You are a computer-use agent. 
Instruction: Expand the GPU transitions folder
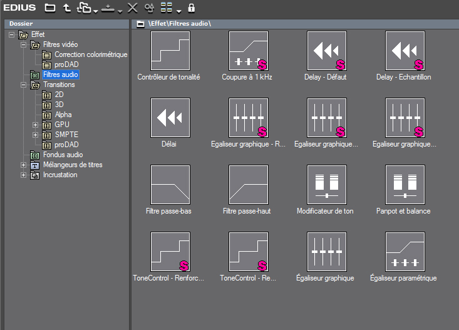36,125
